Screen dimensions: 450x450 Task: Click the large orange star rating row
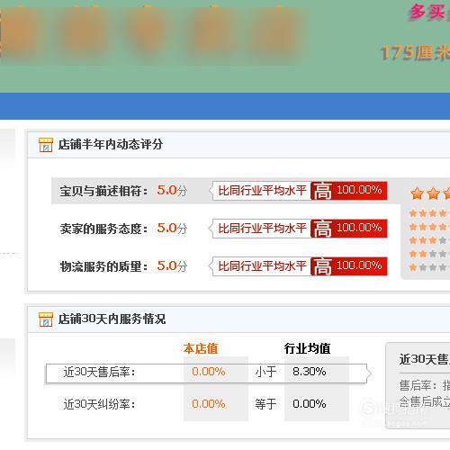pos(430,193)
